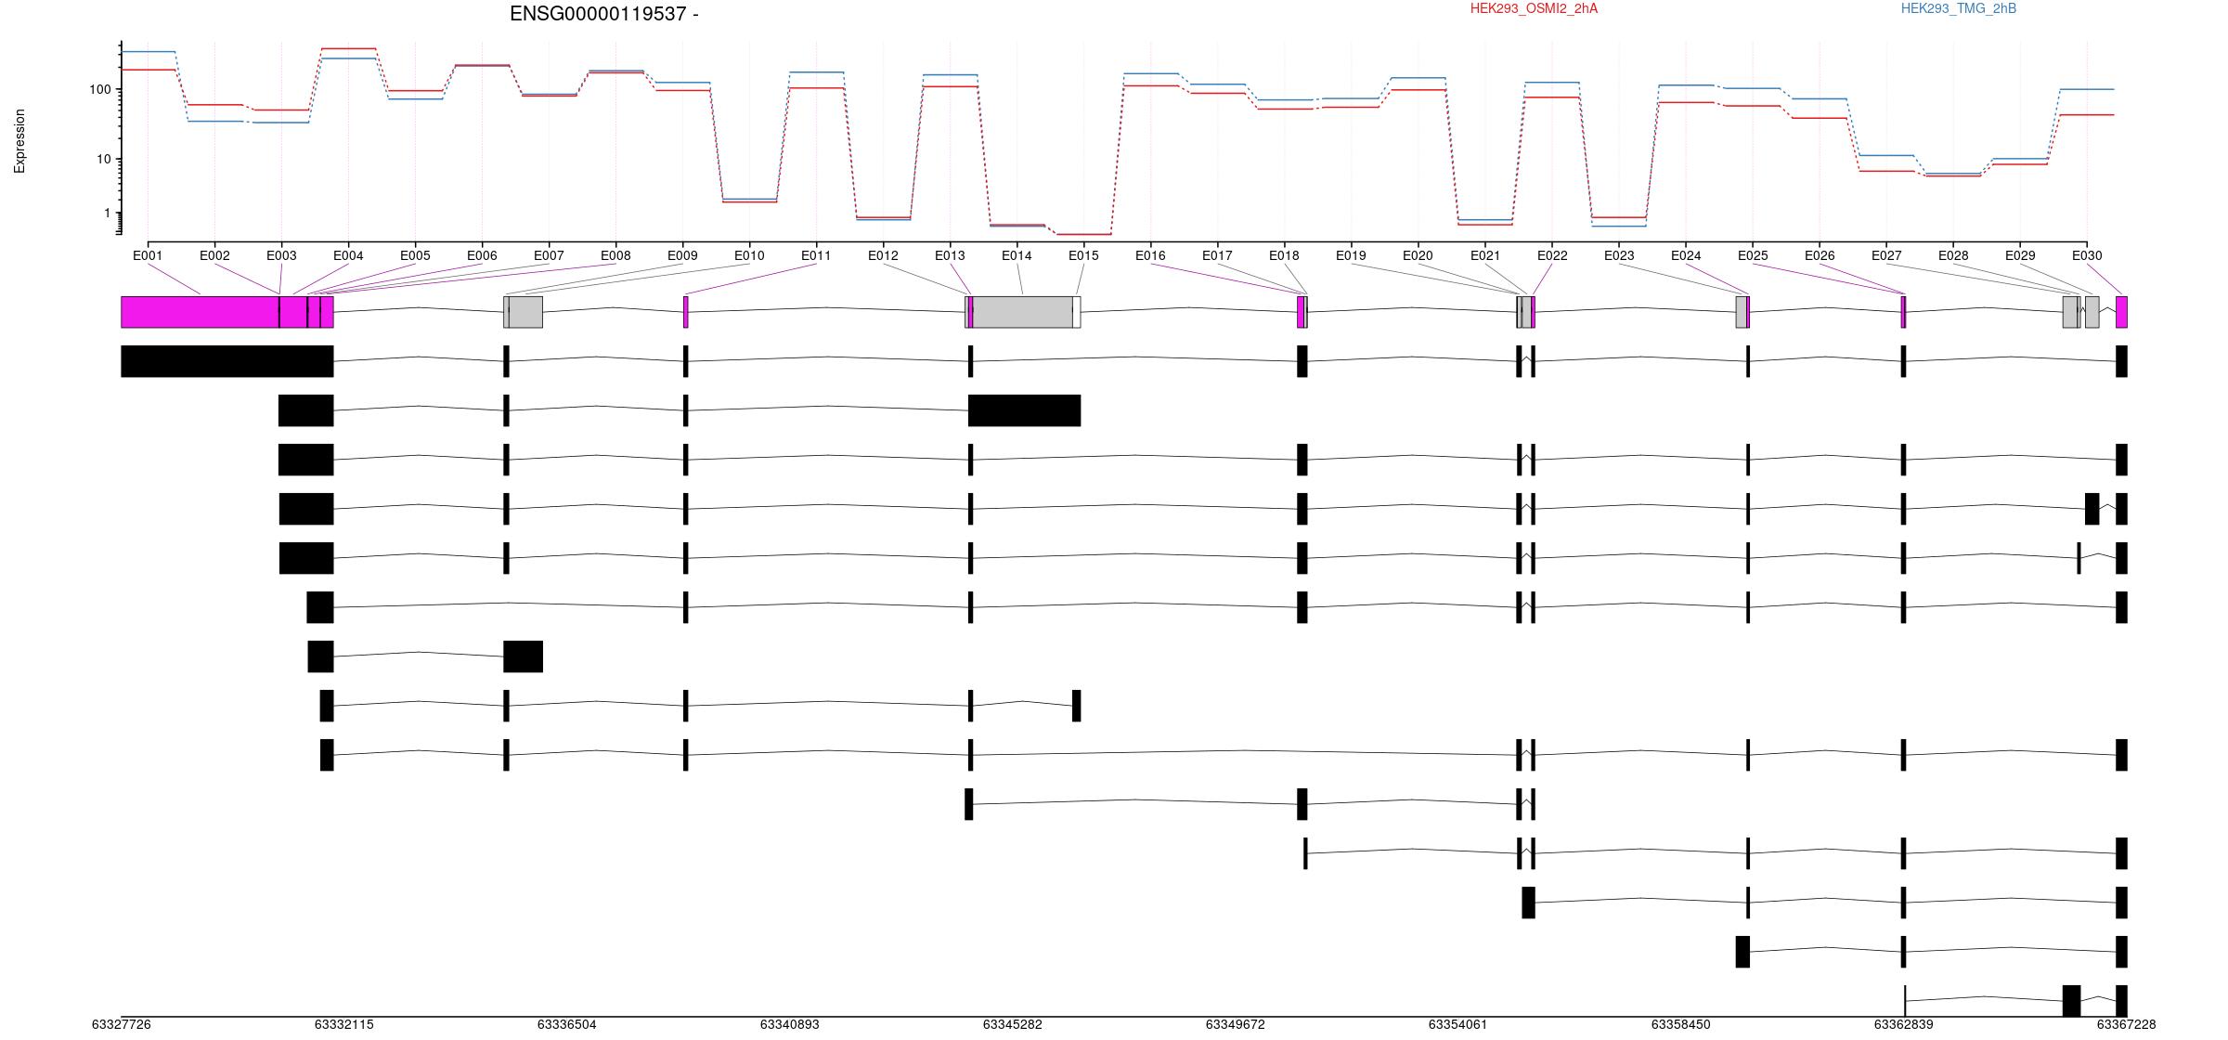
Task: Click y-axis tick value 100
Action: tap(100, 89)
